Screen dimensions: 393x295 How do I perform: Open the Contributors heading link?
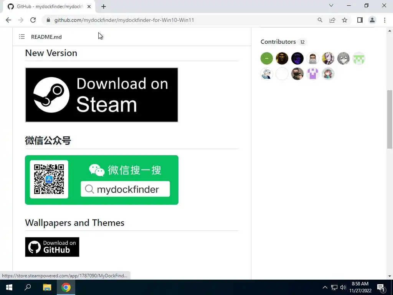pyautogui.click(x=278, y=41)
